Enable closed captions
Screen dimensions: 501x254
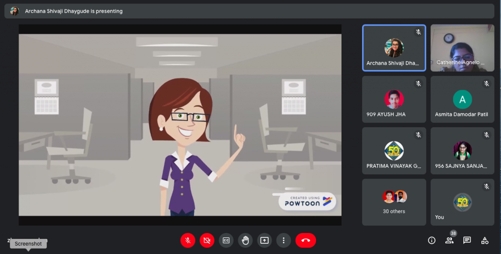point(226,240)
